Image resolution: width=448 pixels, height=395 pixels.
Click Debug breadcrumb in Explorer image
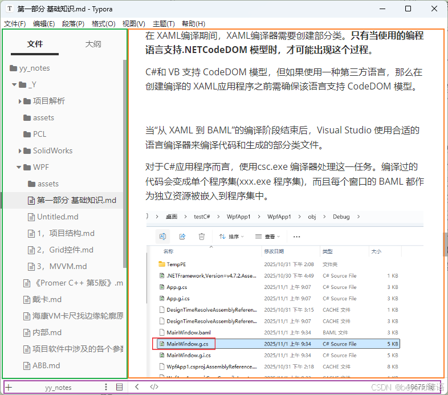(x=341, y=217)
